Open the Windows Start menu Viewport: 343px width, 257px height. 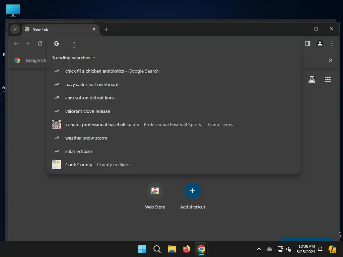click(142, 249)
